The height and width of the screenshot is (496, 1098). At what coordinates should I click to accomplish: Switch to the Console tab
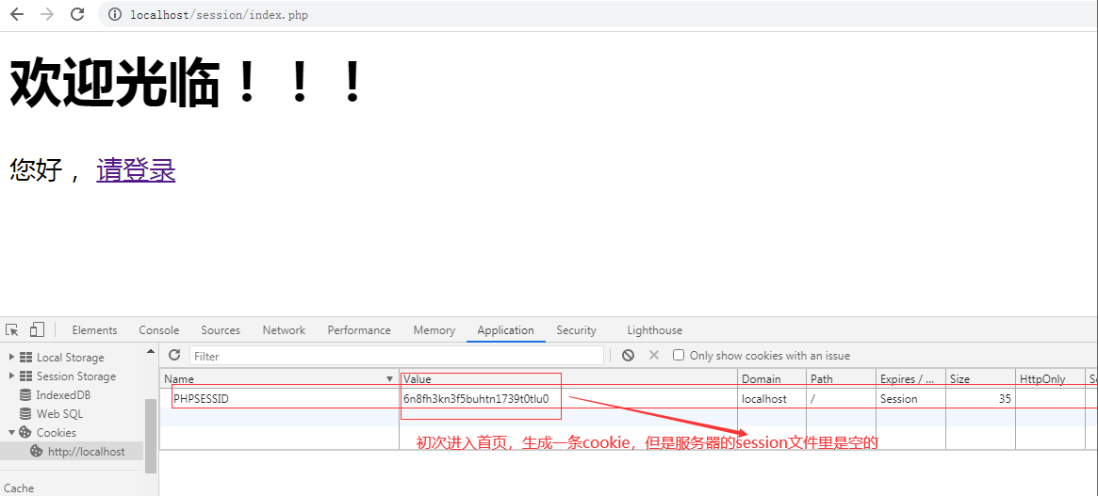pyautogui.click(x=159, y=330)
